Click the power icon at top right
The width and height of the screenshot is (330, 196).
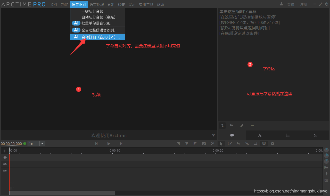326,4
